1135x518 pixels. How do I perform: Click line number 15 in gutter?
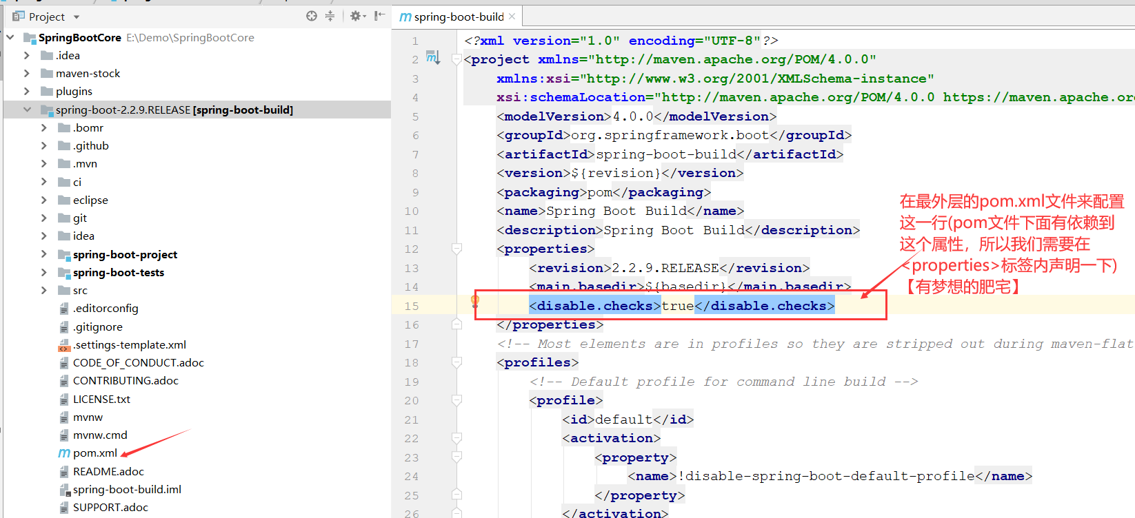pyautogui.click(x=412, y=306)
